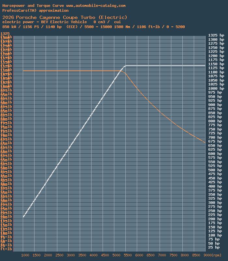
Task: Click the '4500' rpm axis label
Action: 105,255
